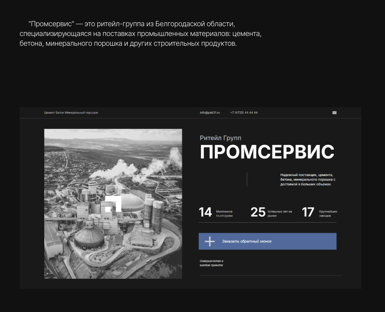Click the Успешных лет на рынке label

pos(279,213)
